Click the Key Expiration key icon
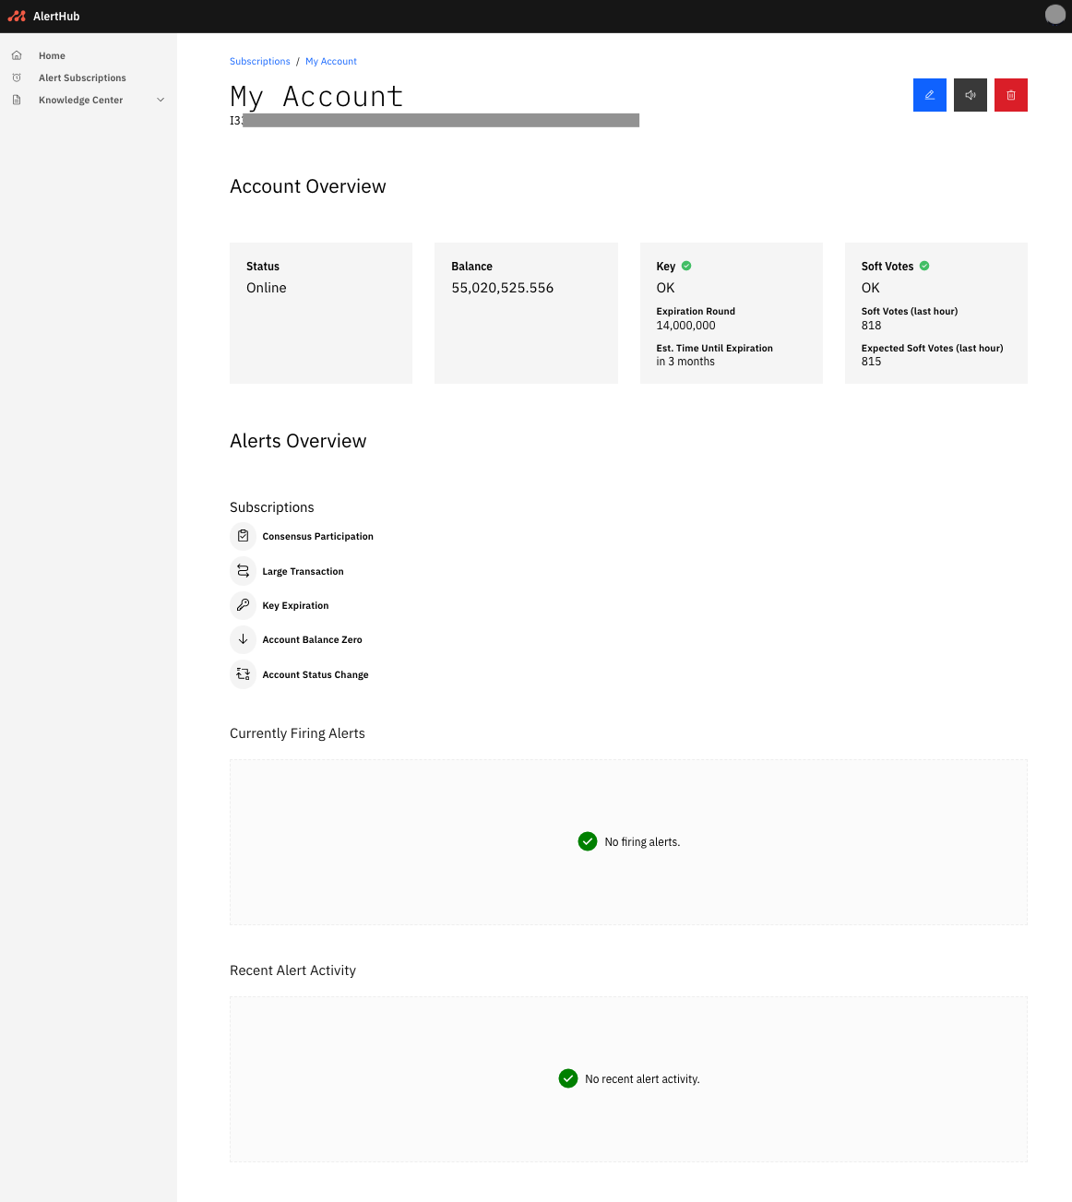Screen dimensions: 1072x1202 pos(243,605)
